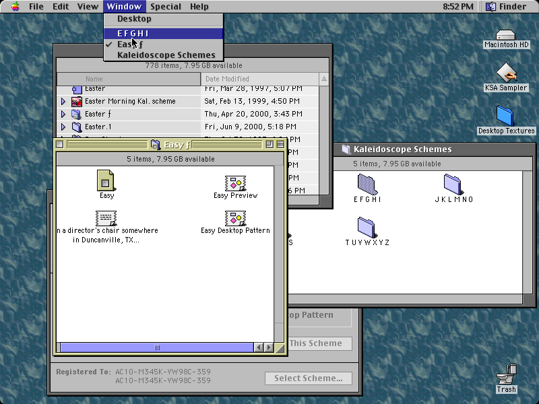The height and width of the screenshot is (404, 539).
Task: Click the 8:52 PM clock
Action: (x=458, y=7)
